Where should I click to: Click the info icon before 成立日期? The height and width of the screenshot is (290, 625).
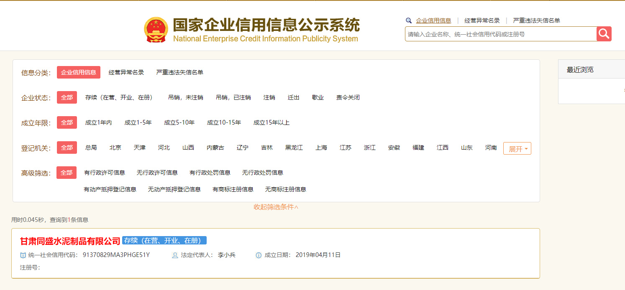(x=259, y=255)
